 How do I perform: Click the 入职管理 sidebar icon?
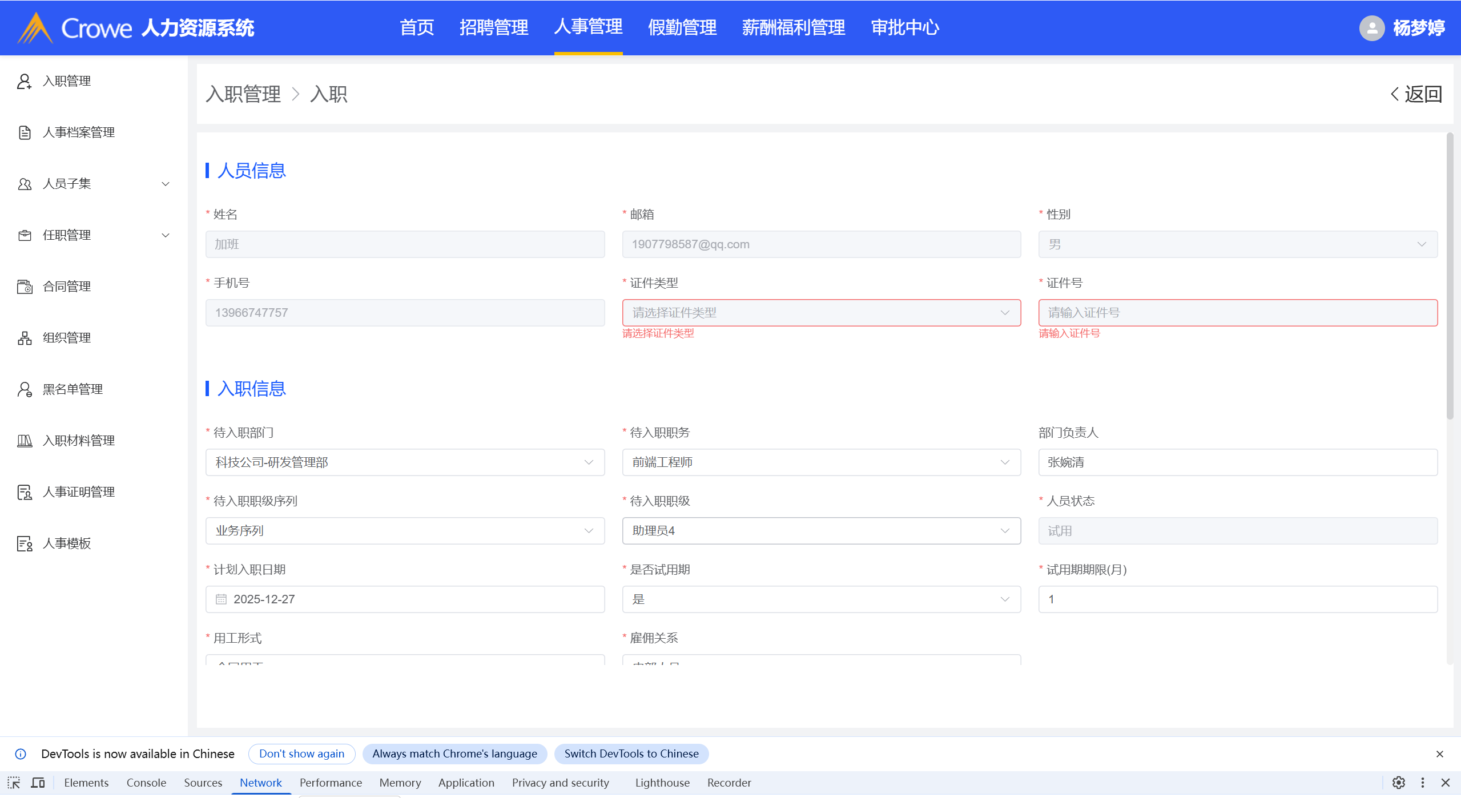24,81
